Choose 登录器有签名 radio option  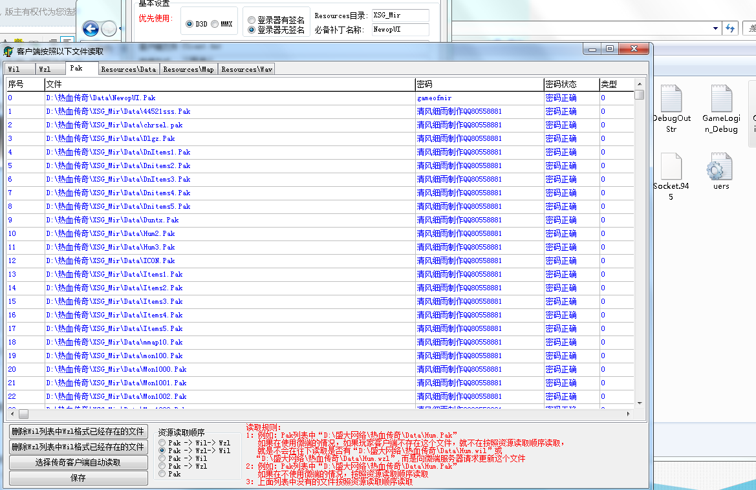click(x=252, y=20)
